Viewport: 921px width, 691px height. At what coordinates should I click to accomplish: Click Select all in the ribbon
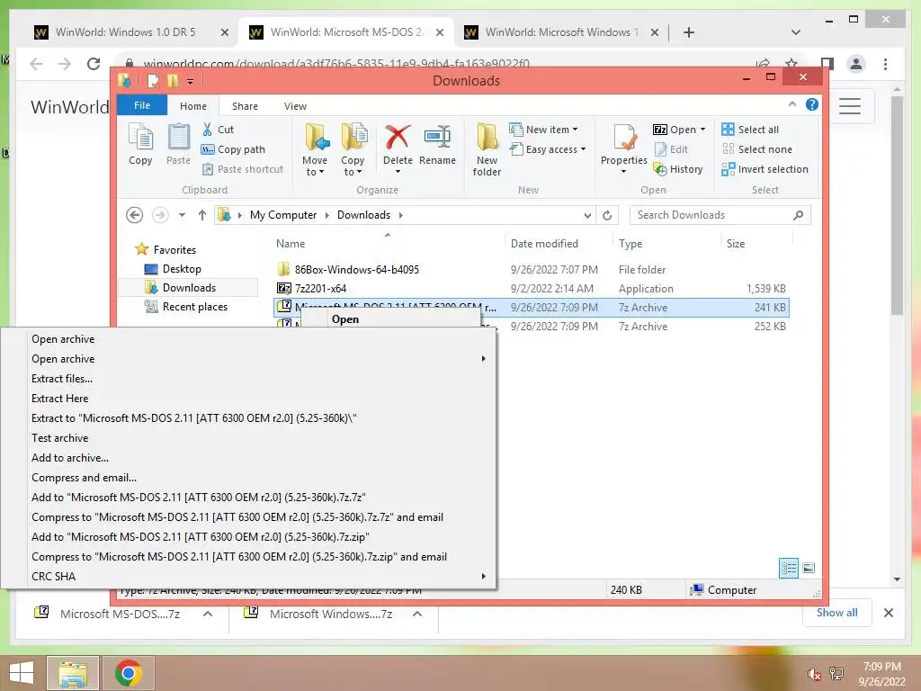click(751, 130)
